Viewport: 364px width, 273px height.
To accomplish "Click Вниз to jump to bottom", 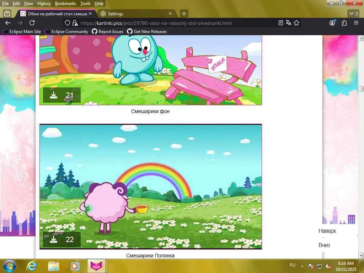I will pos(324,245).
